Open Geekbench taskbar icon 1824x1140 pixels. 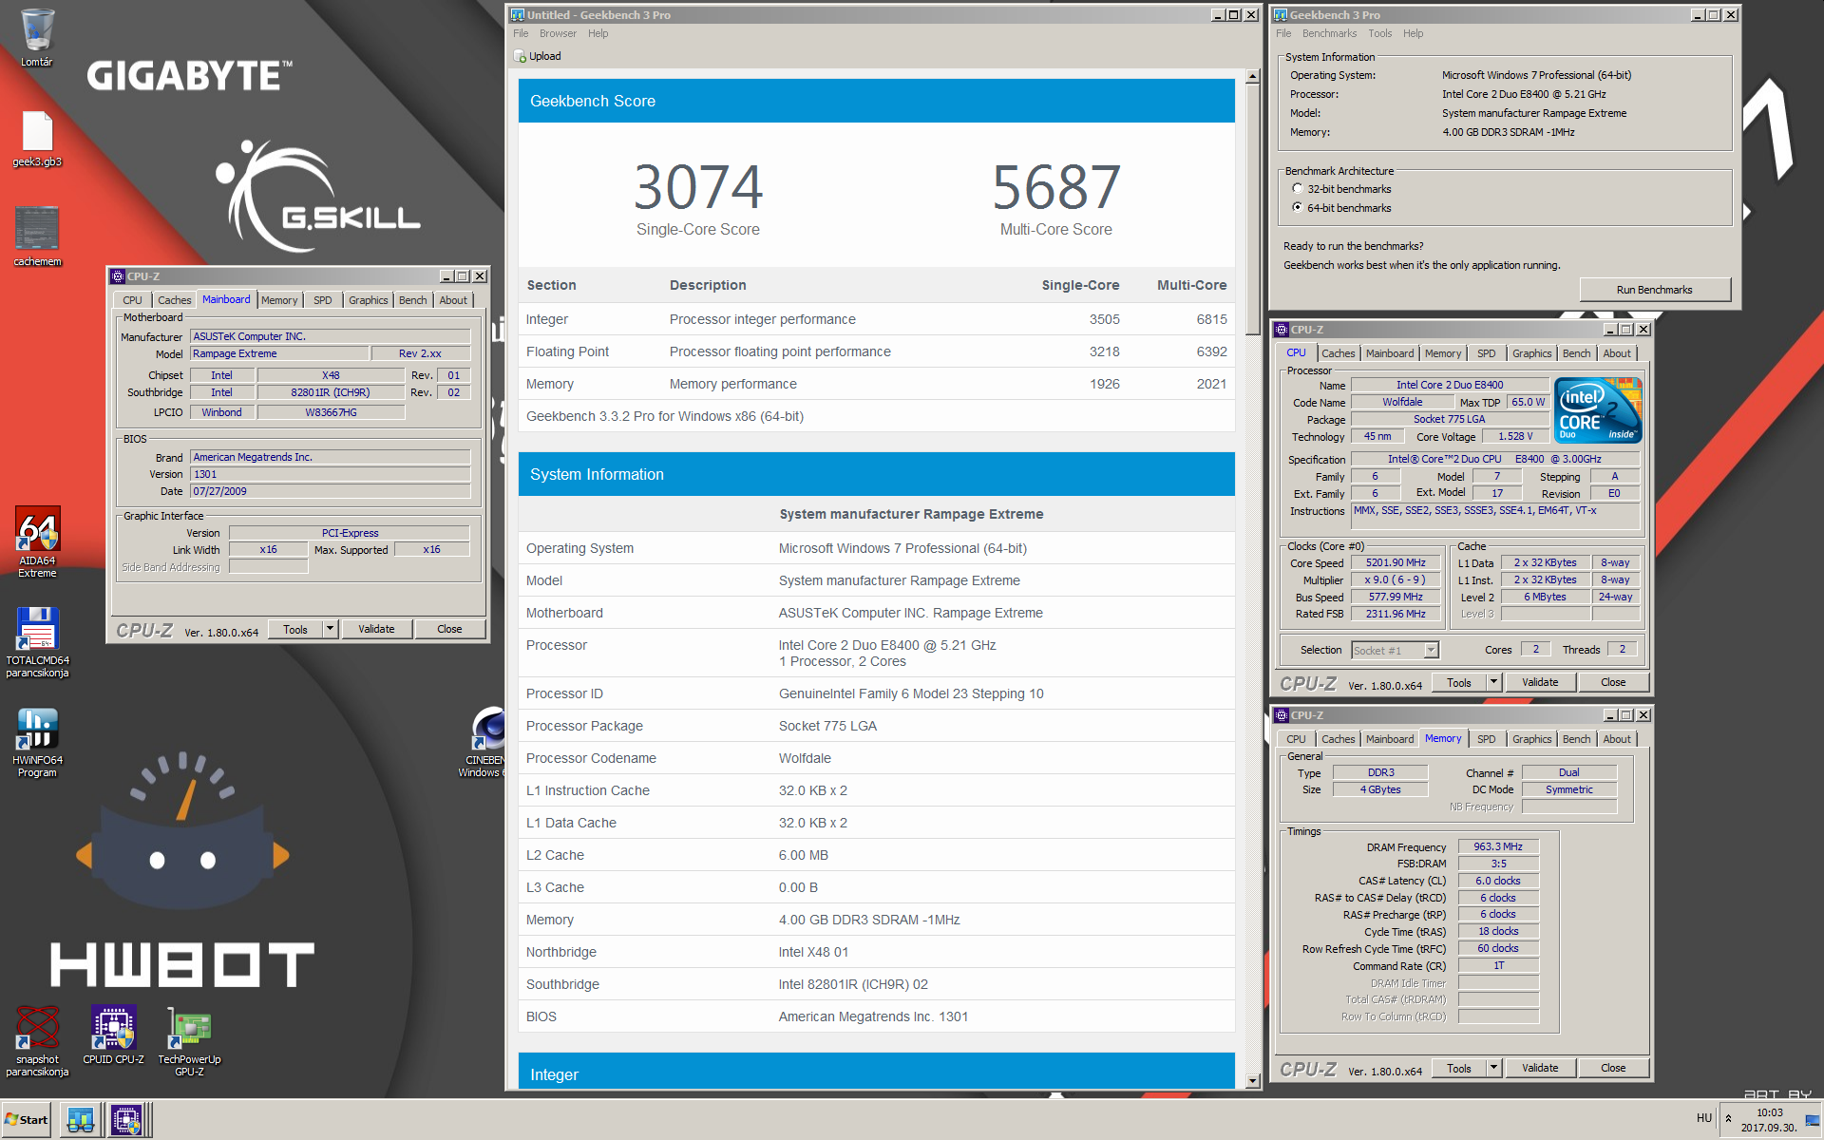(81, 1120)
